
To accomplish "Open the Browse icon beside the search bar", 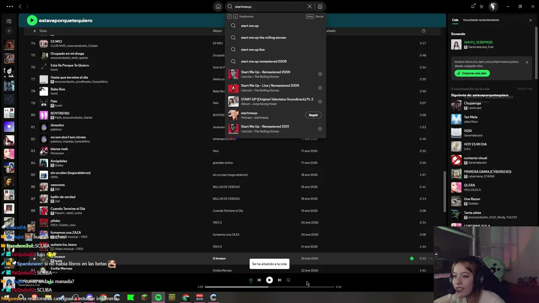I will tap(320, 7).
